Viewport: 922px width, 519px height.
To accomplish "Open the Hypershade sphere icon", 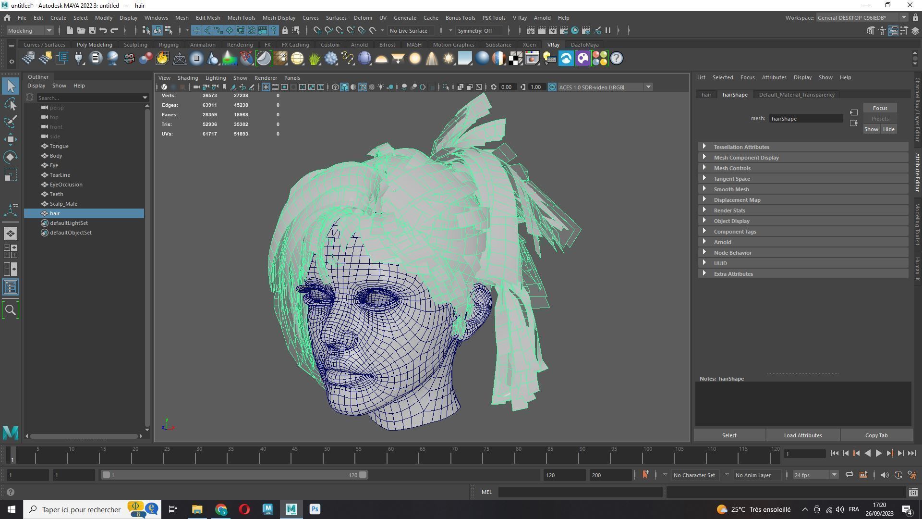I will click(x=575, y=30).
